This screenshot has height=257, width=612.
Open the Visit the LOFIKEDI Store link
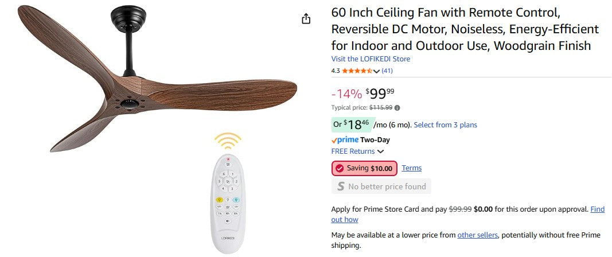click(x=371, y=59)
